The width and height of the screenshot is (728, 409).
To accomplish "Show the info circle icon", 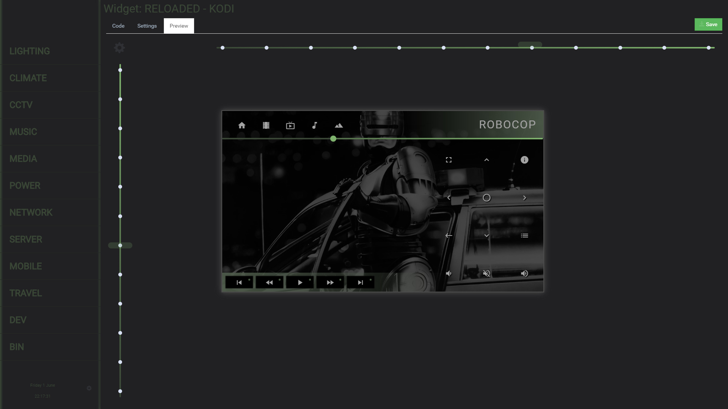I will coord(524,160).
